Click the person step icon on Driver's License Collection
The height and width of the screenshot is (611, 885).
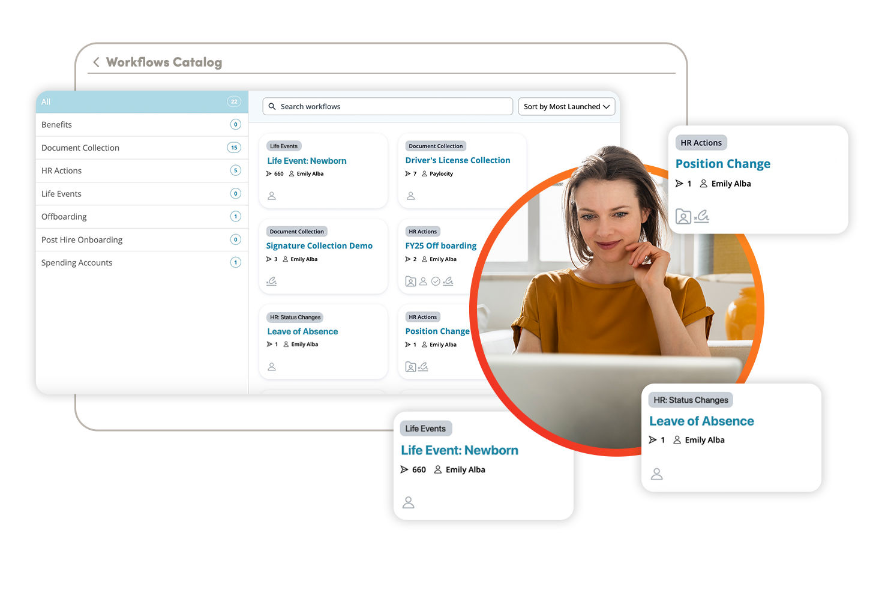411,196
